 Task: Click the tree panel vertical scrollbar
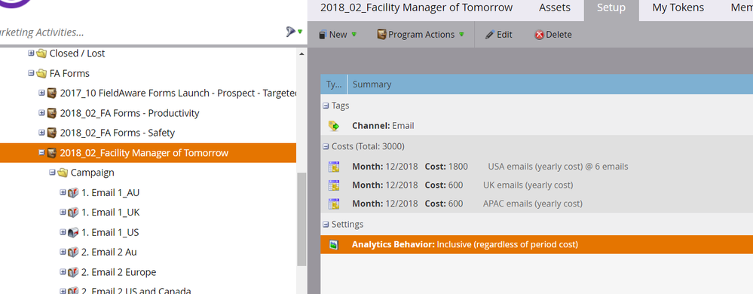coord(302,219)
